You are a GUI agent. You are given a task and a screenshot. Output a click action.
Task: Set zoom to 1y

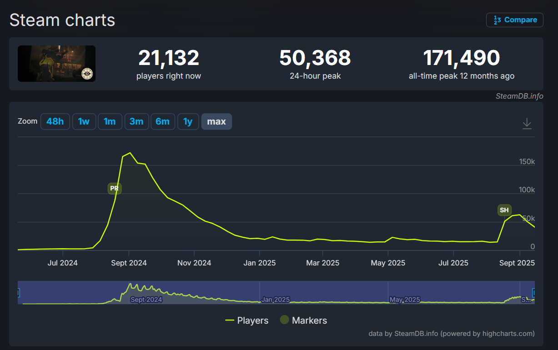pyautogui.click(x=188, y=121)
